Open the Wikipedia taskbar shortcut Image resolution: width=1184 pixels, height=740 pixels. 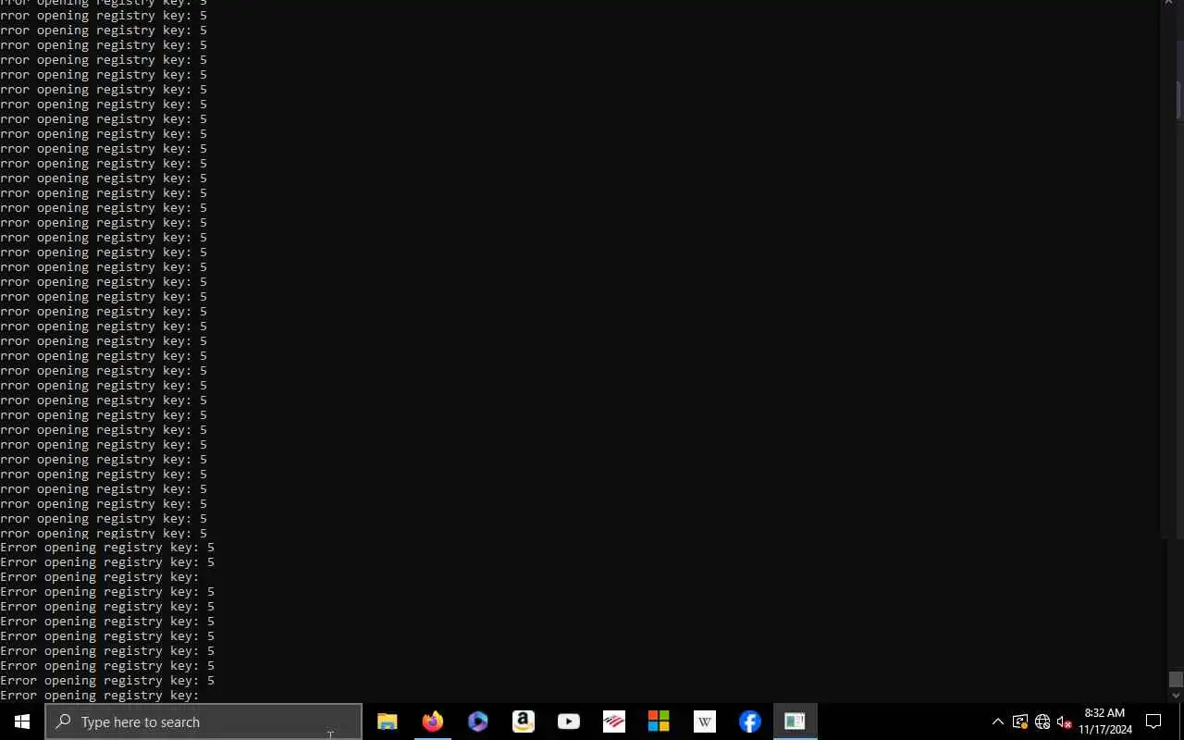click(705, 721)
